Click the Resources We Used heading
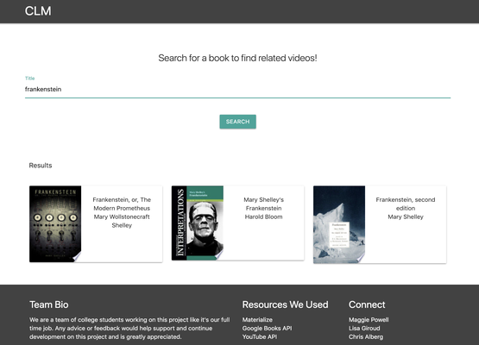The image size is (479, 345). (285, 304)
